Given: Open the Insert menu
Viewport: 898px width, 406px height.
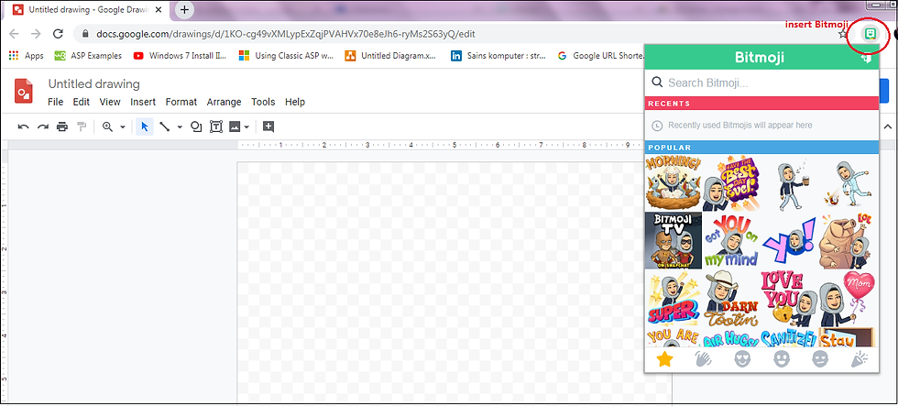Looking at the screenshot, I should pos(143,102).
